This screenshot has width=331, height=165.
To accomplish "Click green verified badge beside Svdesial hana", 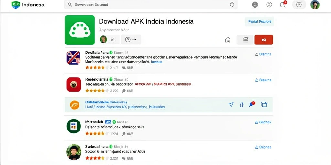I will 111,146.
